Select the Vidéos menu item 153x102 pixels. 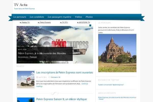[78, 17]
